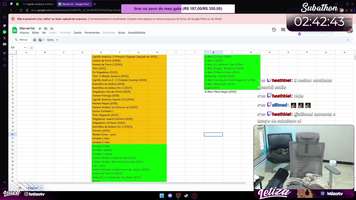The height and width of the screenshot is (200, 356).
Task: Print the spreadsheet
Action: [34, 40]
